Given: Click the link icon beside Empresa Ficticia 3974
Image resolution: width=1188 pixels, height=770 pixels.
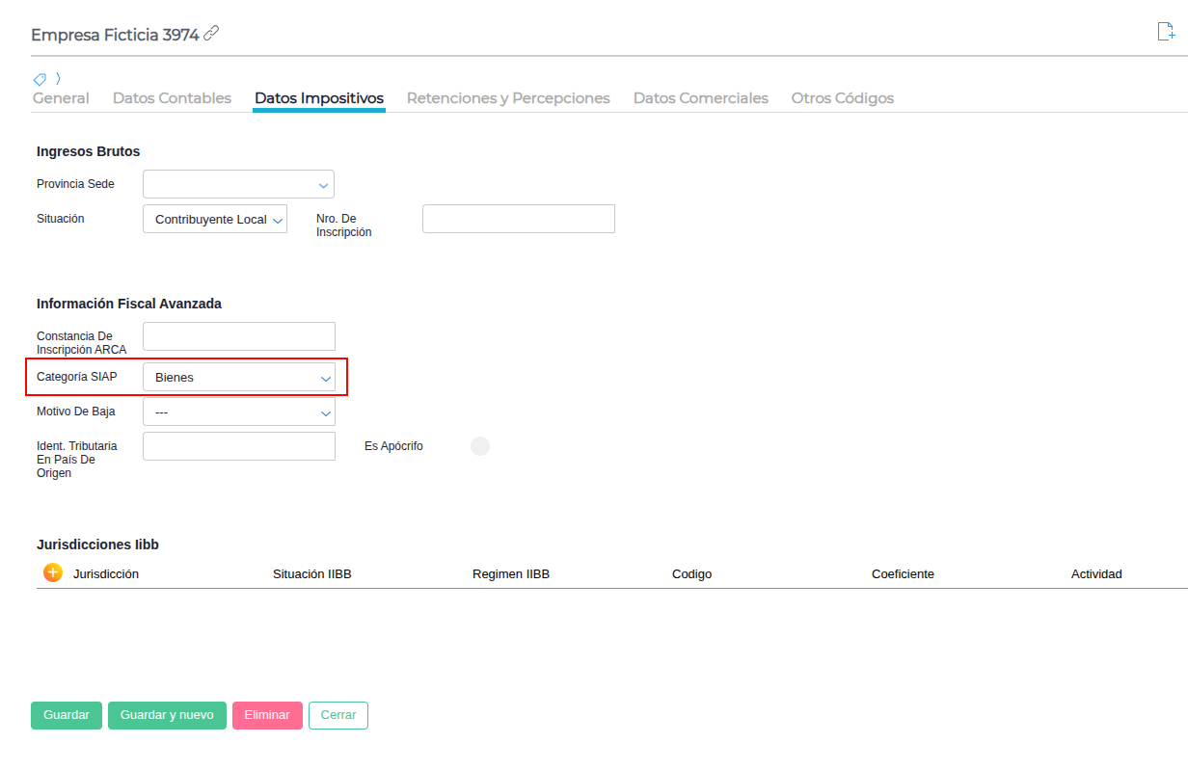Looking at the screenshot, I should point(211,34).
